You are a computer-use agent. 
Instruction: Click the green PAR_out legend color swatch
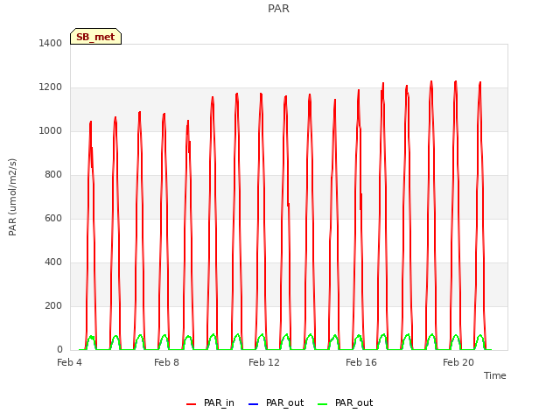tap(322, 404)
